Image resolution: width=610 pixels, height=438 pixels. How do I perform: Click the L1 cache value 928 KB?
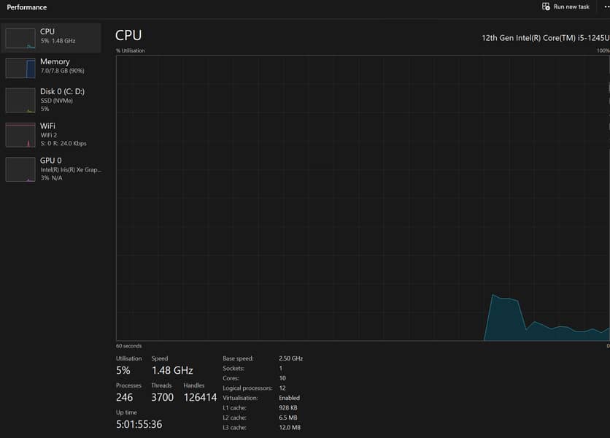288,407
